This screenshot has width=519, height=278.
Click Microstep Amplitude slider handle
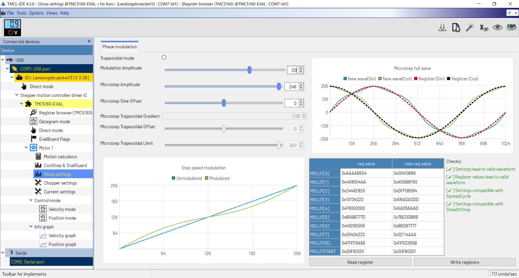[x=279, y=86]
